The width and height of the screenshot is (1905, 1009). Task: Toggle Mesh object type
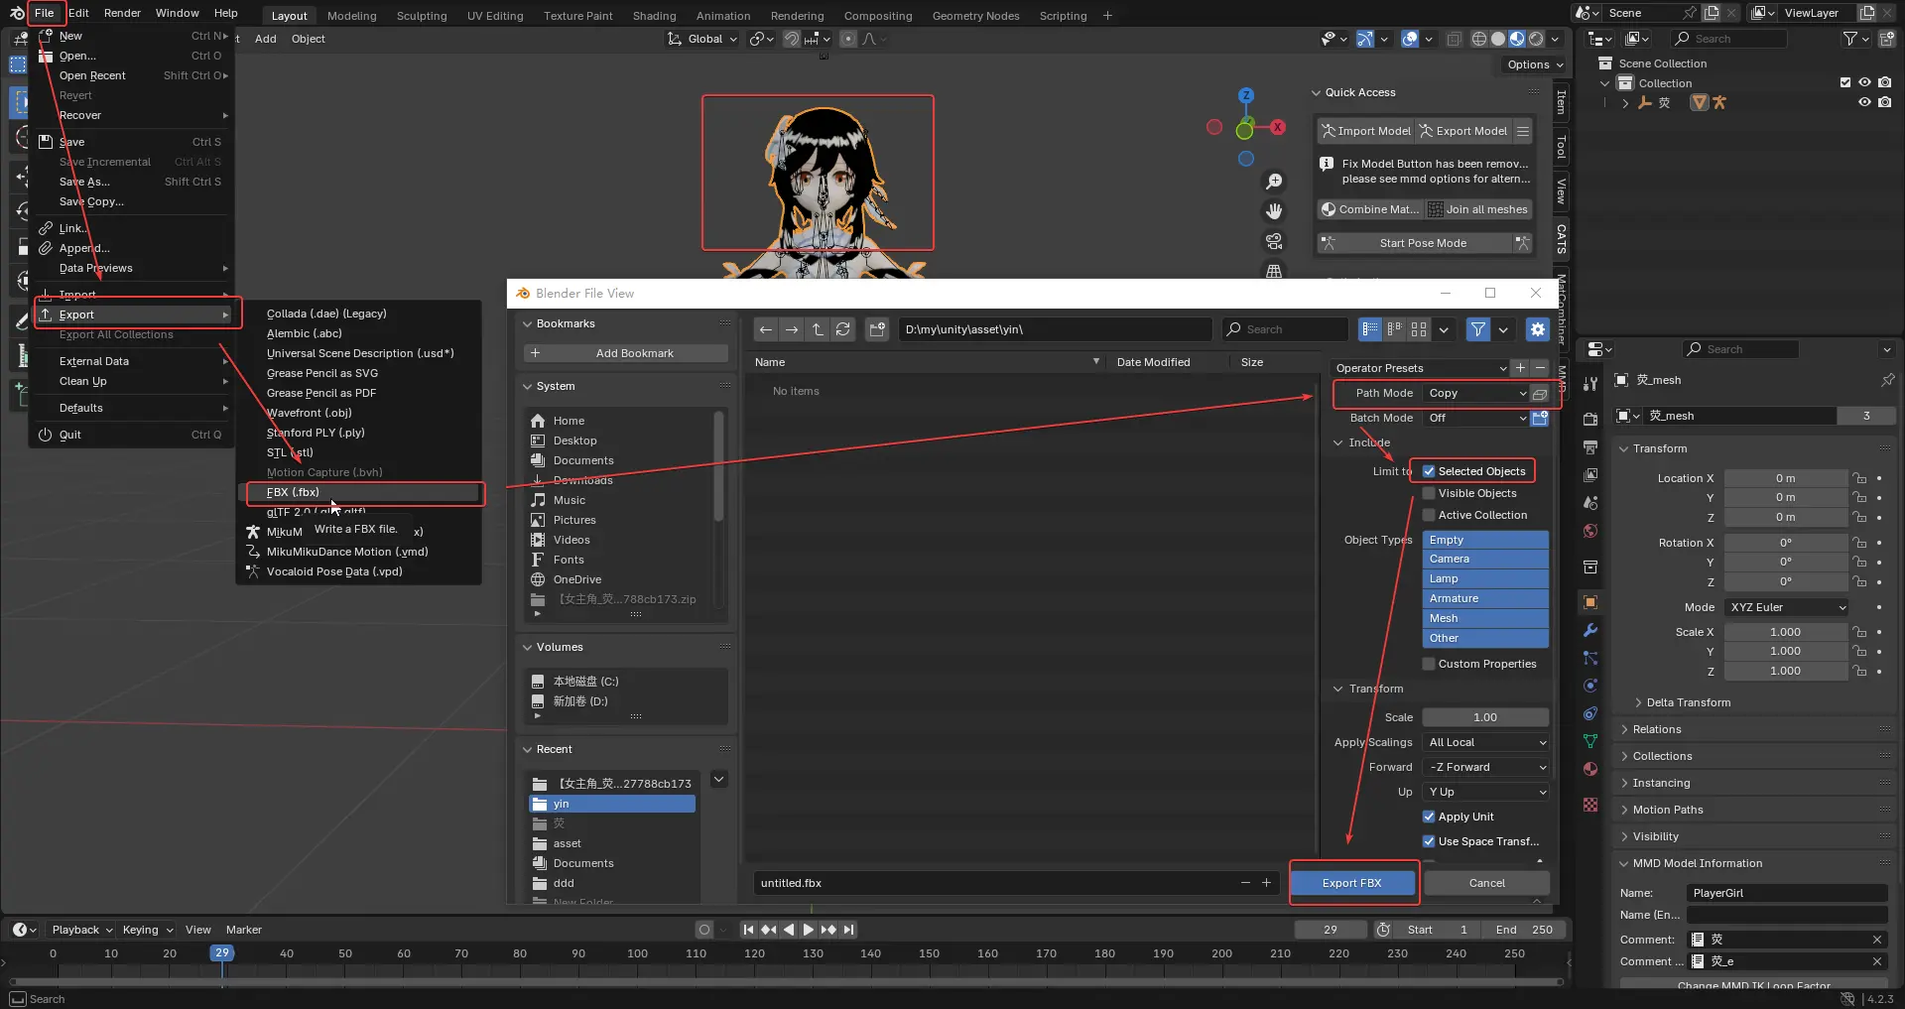[x=1485, y=618]
